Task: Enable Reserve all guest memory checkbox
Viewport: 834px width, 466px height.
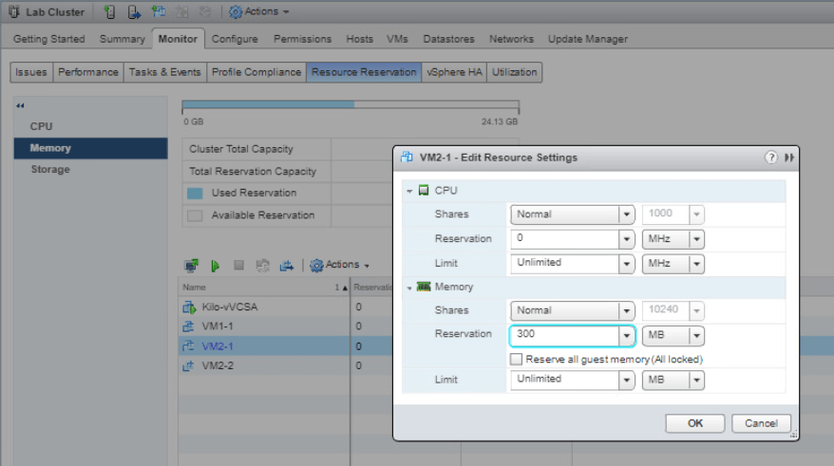Action: [x=516, y=360]
